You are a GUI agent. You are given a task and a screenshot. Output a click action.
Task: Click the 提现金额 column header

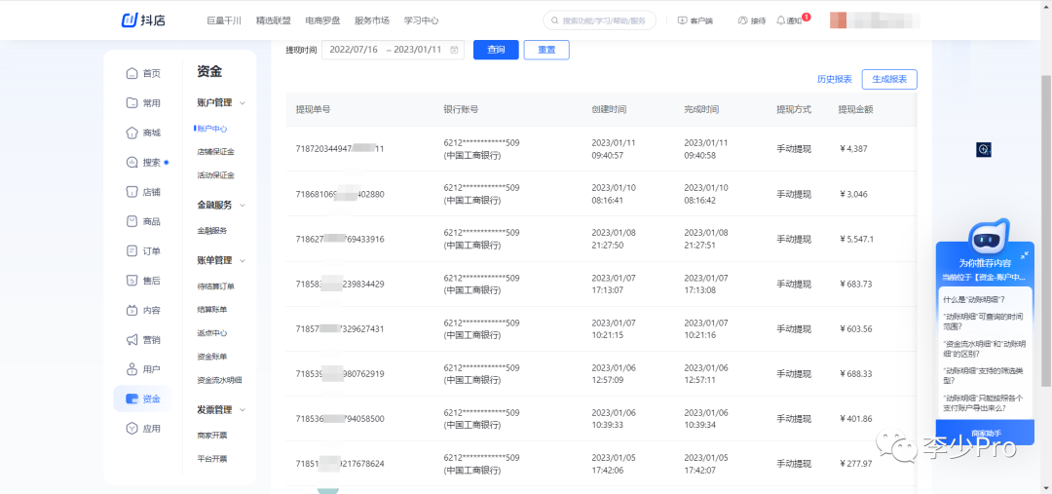tap(855, 109)
